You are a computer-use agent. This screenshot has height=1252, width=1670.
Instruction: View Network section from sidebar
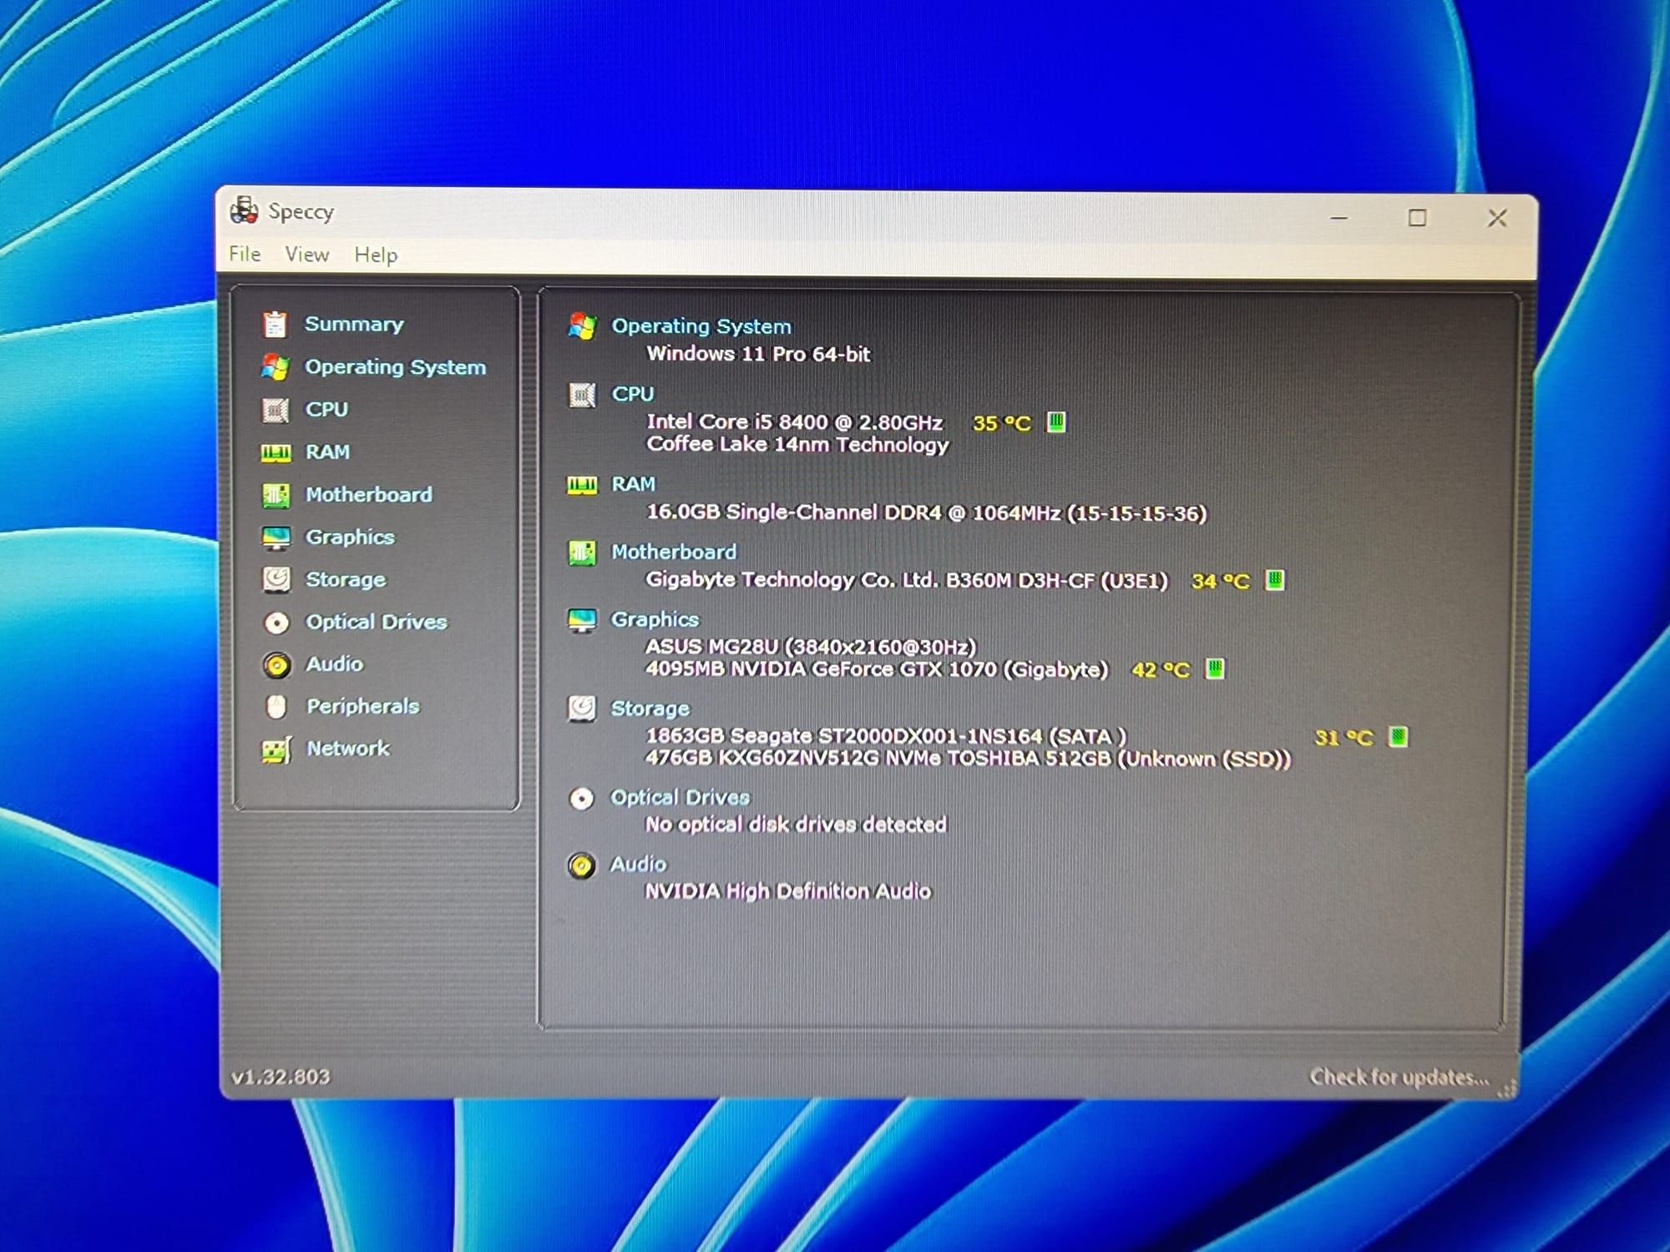[x=348, y=749]
